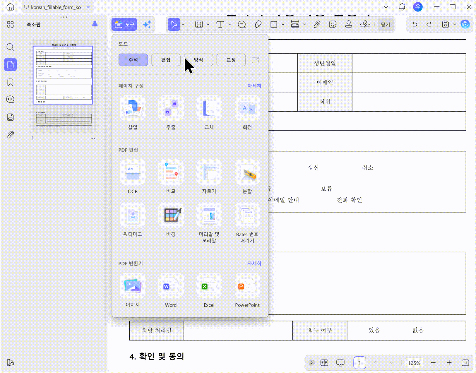Expand measure tool options arrow
The image size is (476, 373).
point(304,24)
